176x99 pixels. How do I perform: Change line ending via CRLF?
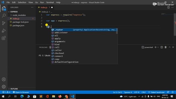coord(144,92)
